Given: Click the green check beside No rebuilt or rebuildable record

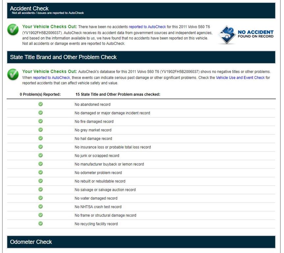Looking at the screenshot, I should tap(40, 181).
